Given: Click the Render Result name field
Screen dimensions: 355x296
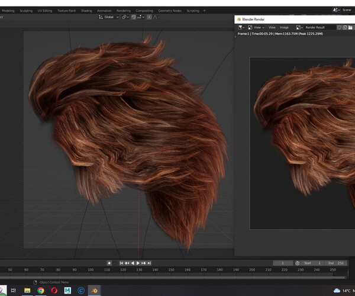Looking at the screenshot, I should (x=319, y=27).
